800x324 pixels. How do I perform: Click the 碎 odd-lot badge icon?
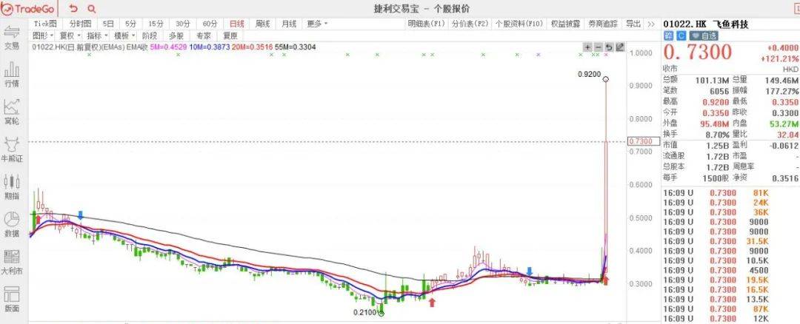pyautogui.click(x=668, y=36)
